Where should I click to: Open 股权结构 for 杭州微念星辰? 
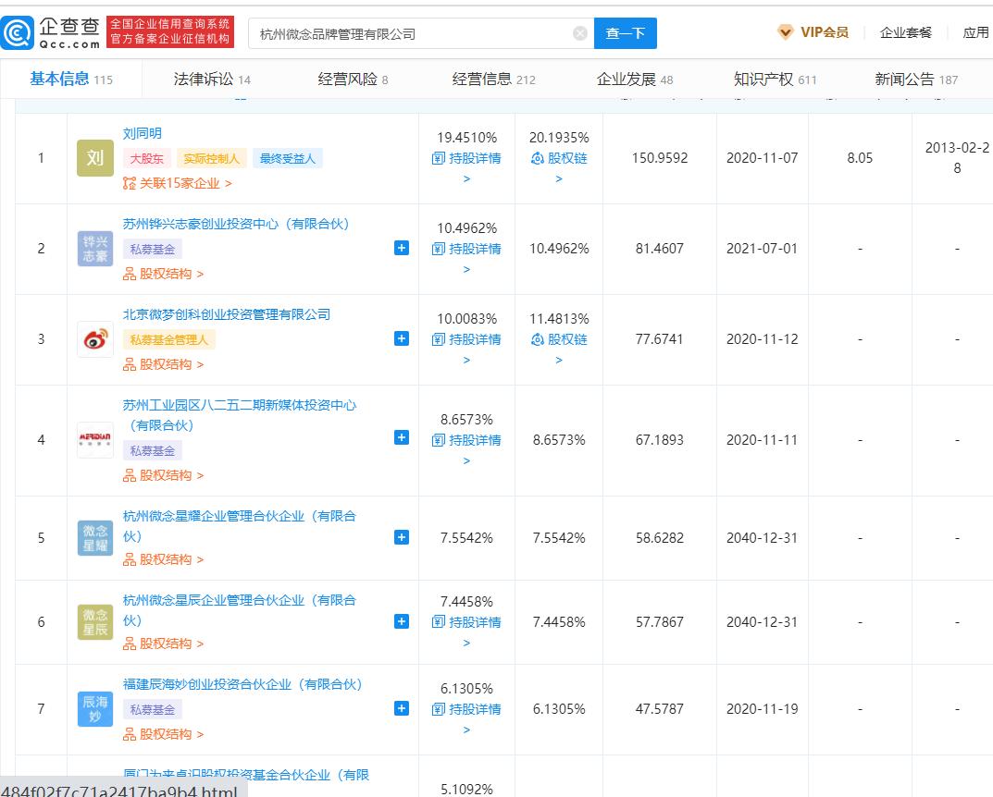[x=164, y=644]
